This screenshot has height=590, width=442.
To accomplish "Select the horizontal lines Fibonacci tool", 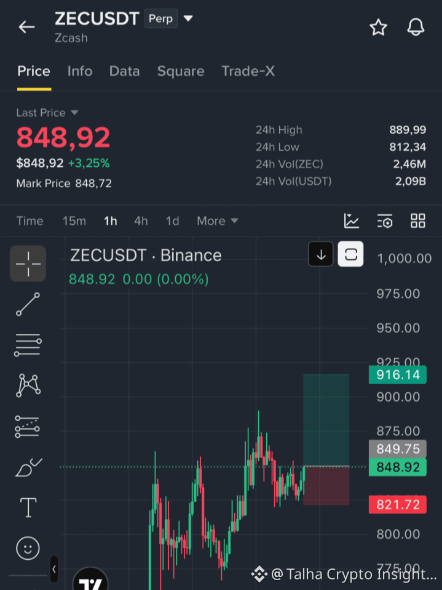I will [28, 344].
